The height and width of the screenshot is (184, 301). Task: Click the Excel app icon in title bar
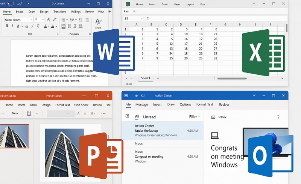[128, 4]
